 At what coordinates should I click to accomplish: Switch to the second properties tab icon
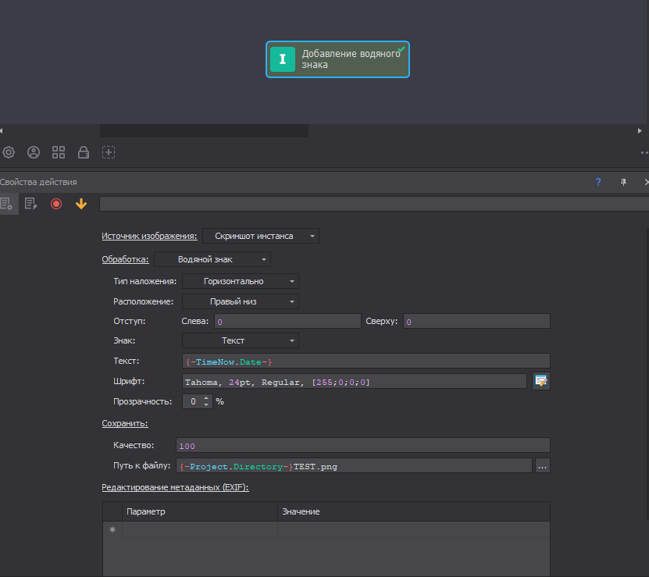[x=31, y=204]
